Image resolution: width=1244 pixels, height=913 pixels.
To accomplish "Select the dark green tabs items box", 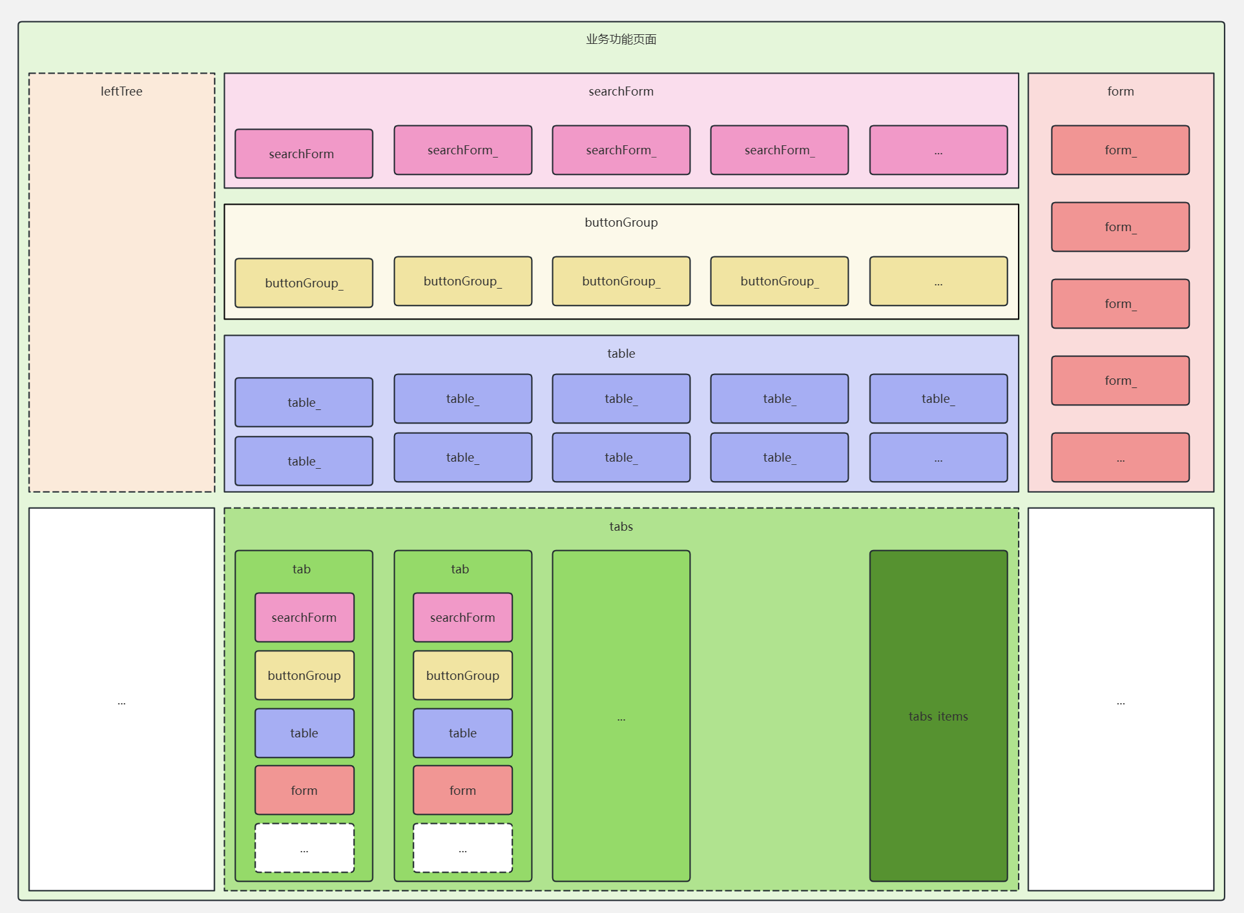I will [x=938, y=715].
